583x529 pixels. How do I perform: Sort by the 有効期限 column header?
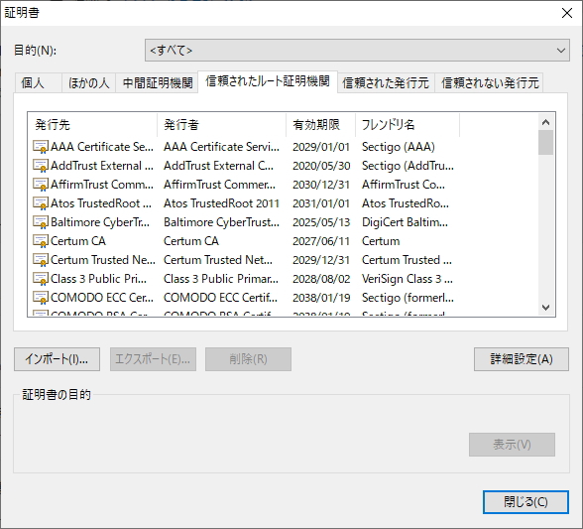coord(321,125)
